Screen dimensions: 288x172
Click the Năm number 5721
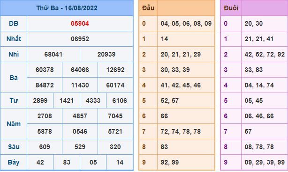[115, 131]
